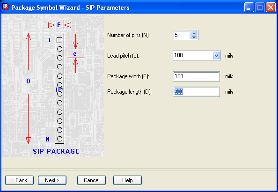Click the square pin 1 pad in diagram
The height and width of the screenshot is (192, 278).
[59, 40]
